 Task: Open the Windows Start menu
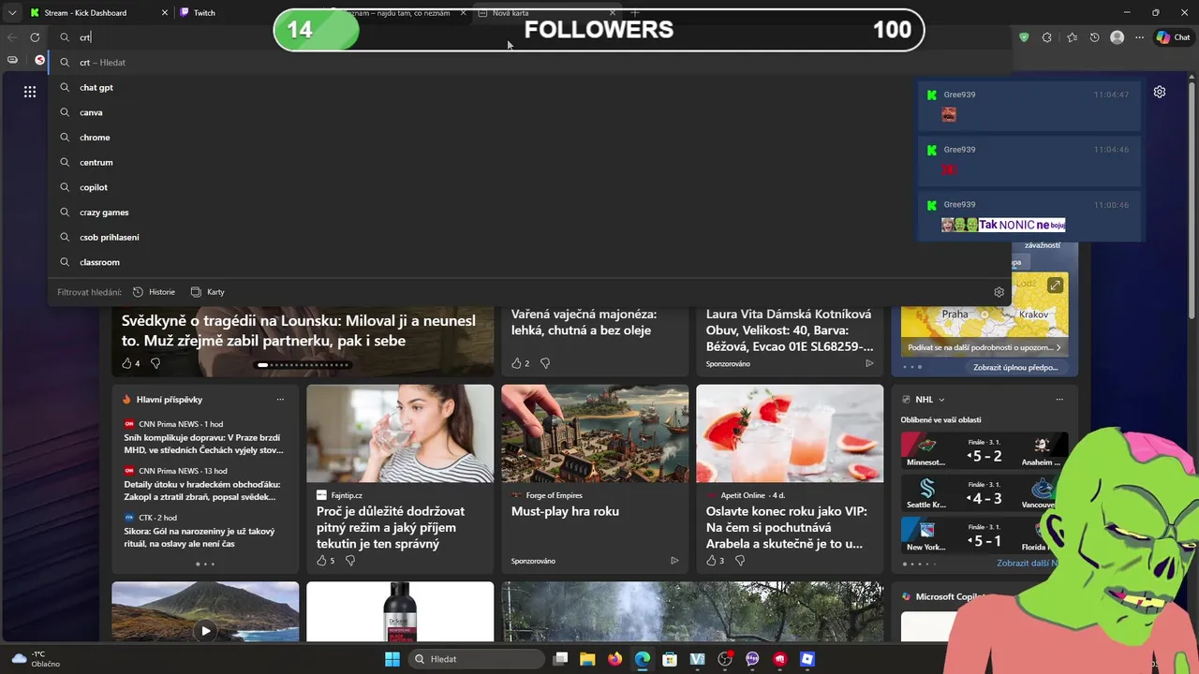pos(392,659)
